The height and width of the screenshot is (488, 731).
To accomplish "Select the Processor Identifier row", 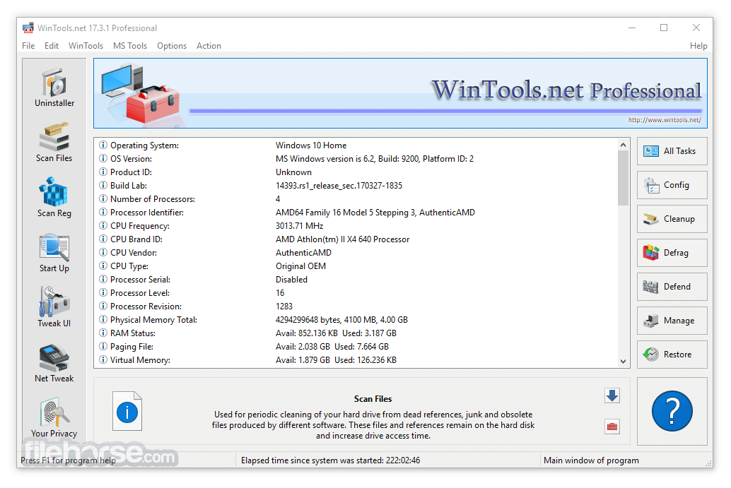I will pyautogui.click(x=356, y=213).
